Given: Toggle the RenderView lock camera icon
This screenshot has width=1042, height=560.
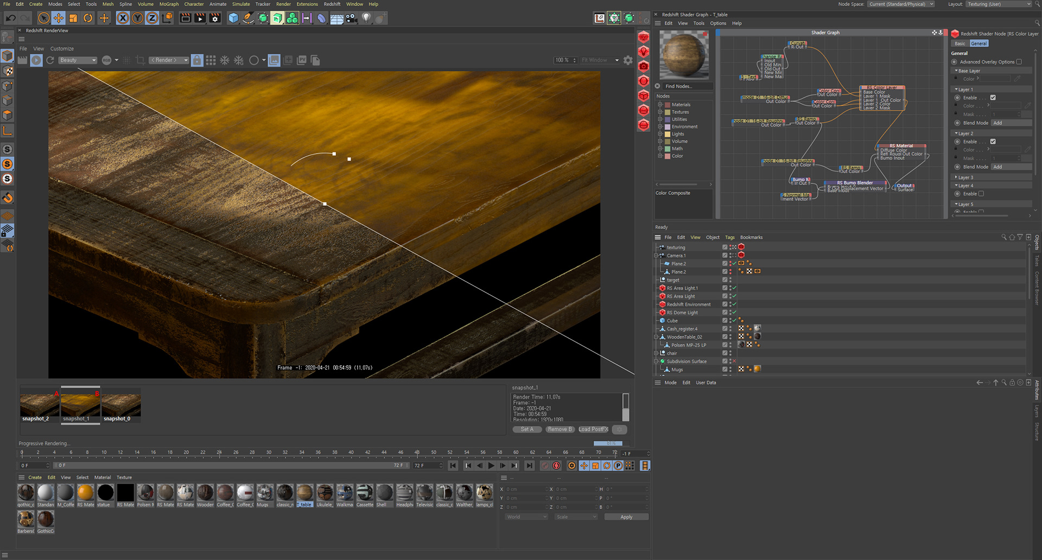Looking at the screenshot, I should [197, 60].
